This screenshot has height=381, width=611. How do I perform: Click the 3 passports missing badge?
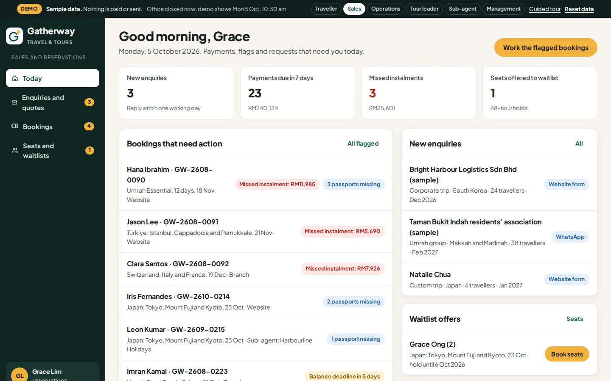tap(353, 184)
